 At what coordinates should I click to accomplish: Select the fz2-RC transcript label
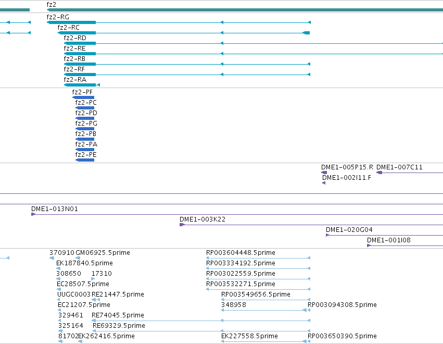tap(68, 28)
